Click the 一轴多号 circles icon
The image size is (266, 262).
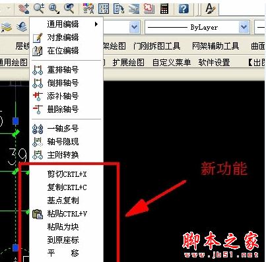tap(38, 129)
